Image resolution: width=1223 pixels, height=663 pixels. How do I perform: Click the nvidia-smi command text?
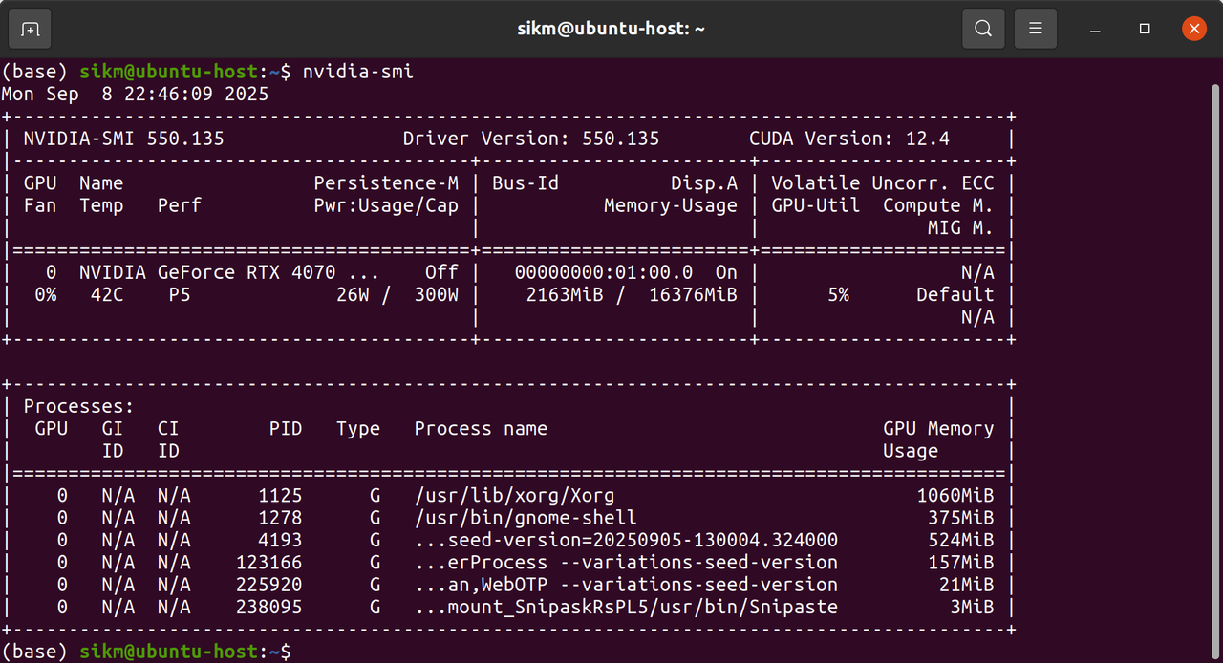[x=358, y=72]
